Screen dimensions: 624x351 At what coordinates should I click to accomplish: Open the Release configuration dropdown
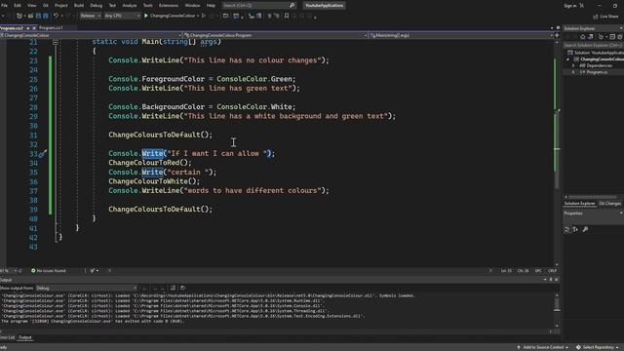point(90,16)
